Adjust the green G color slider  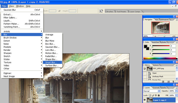152,51
